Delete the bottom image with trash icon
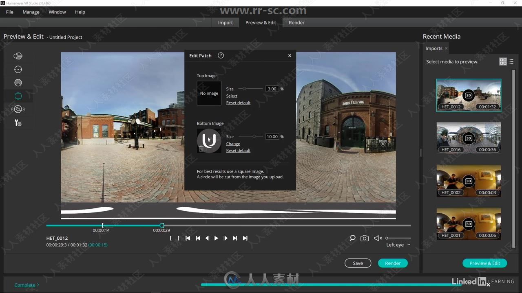The image size is (522, 293). pyautogui.click(x=201, y=149)
